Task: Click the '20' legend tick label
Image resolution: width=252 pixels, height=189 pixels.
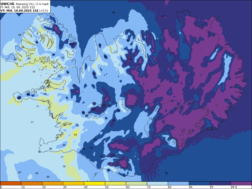Action: pos(44,187)
